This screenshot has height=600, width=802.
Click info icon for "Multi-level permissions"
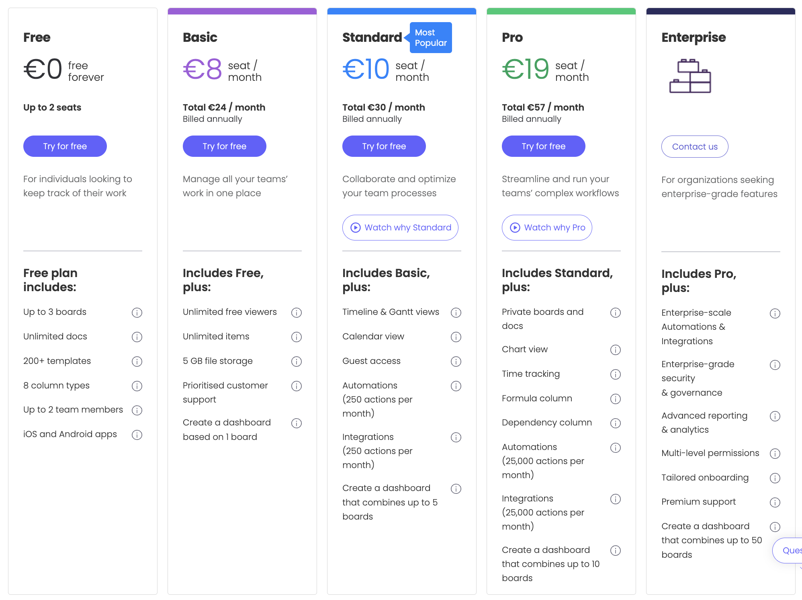pos(775,454)
